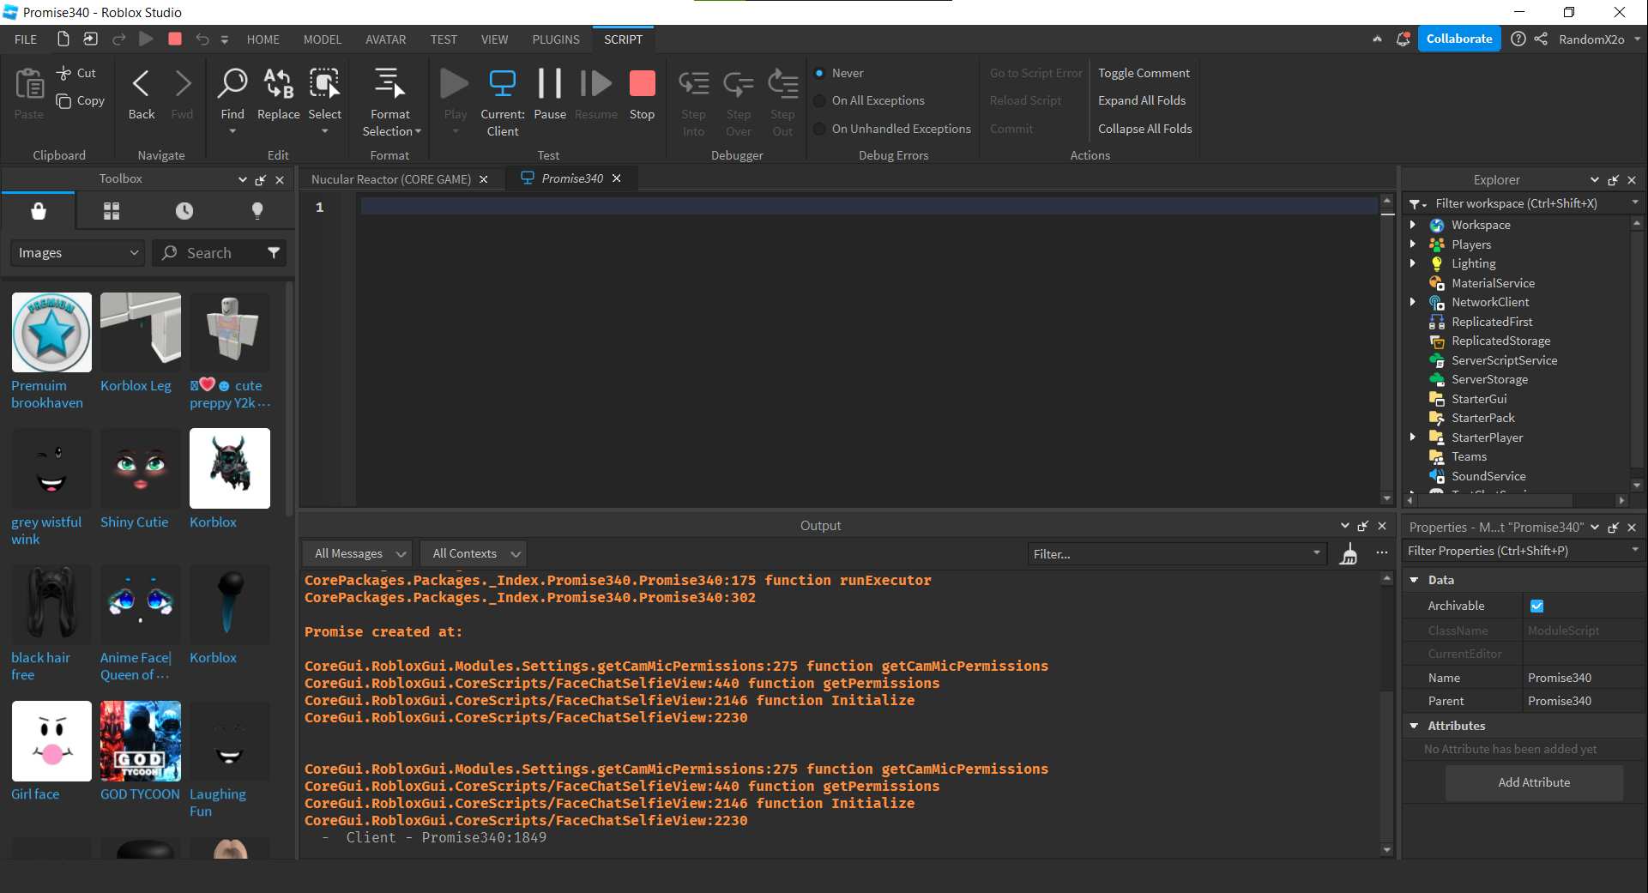The image size is (1648, 893).
Task: Select the Never debug errors option
Action: [820, 73]
